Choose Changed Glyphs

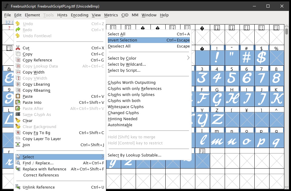pos(149,113)
